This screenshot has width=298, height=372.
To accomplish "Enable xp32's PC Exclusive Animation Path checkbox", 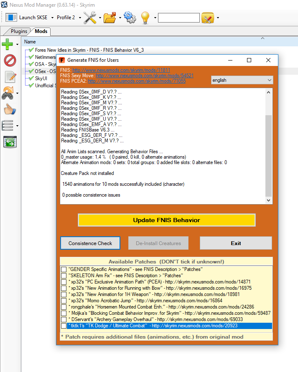I will (64, 282).
